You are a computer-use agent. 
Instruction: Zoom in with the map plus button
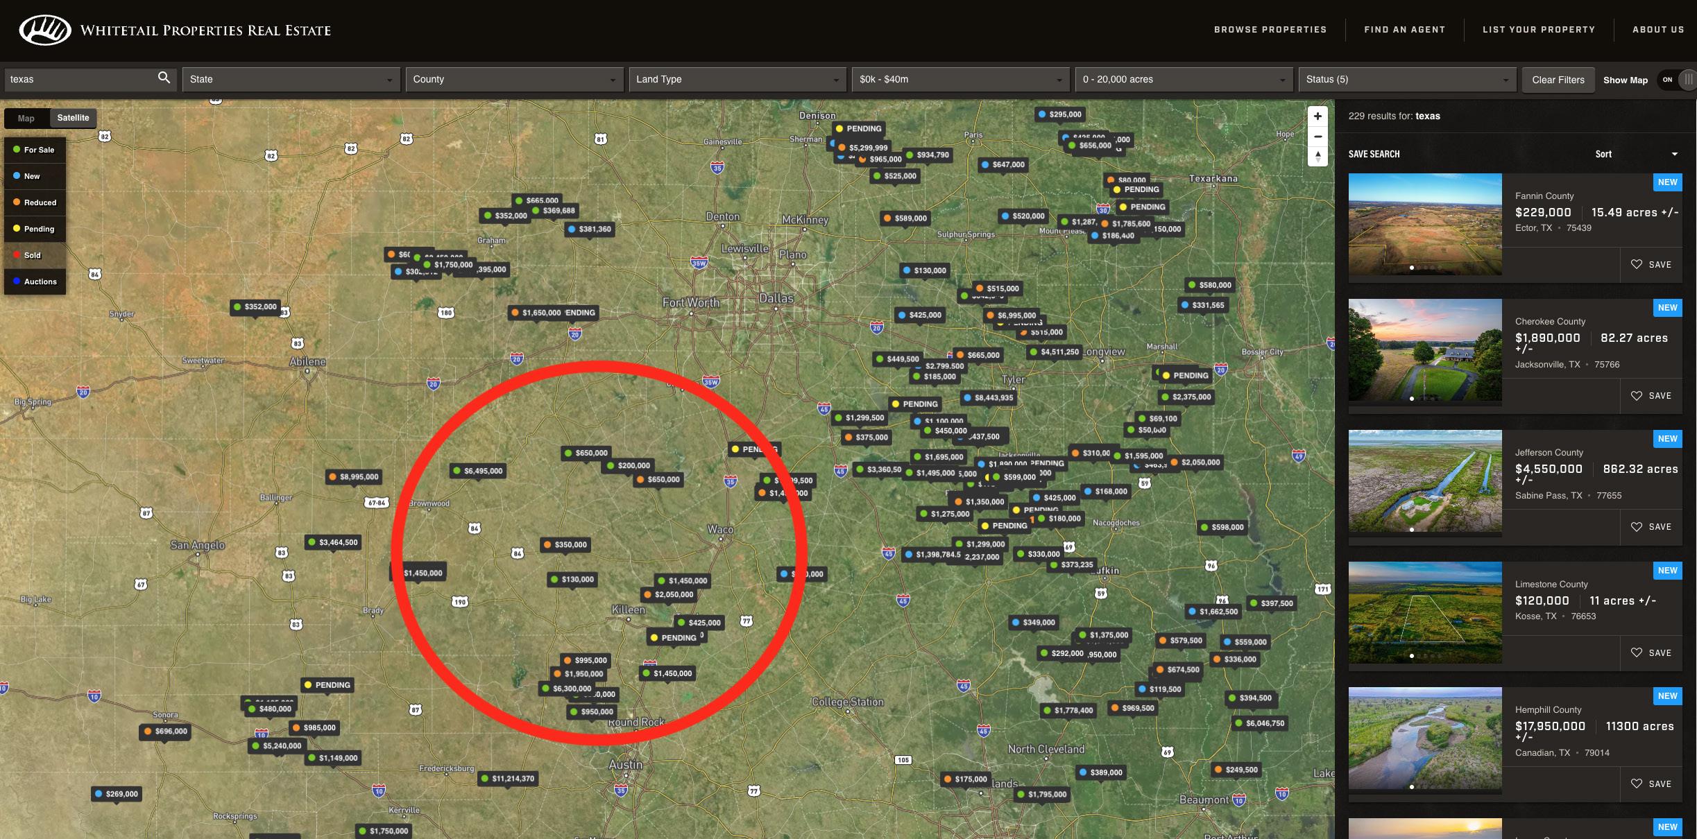pos(1317,116)
